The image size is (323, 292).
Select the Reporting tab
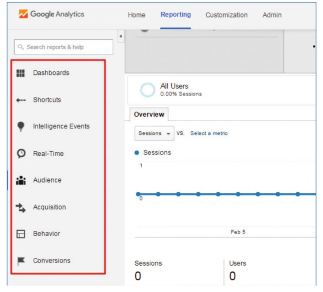click(176, 15)
